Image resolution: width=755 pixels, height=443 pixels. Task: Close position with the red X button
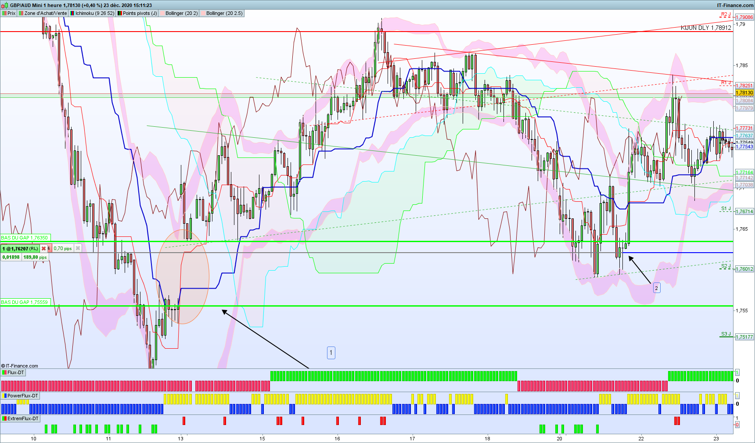(x=43, y=249)
